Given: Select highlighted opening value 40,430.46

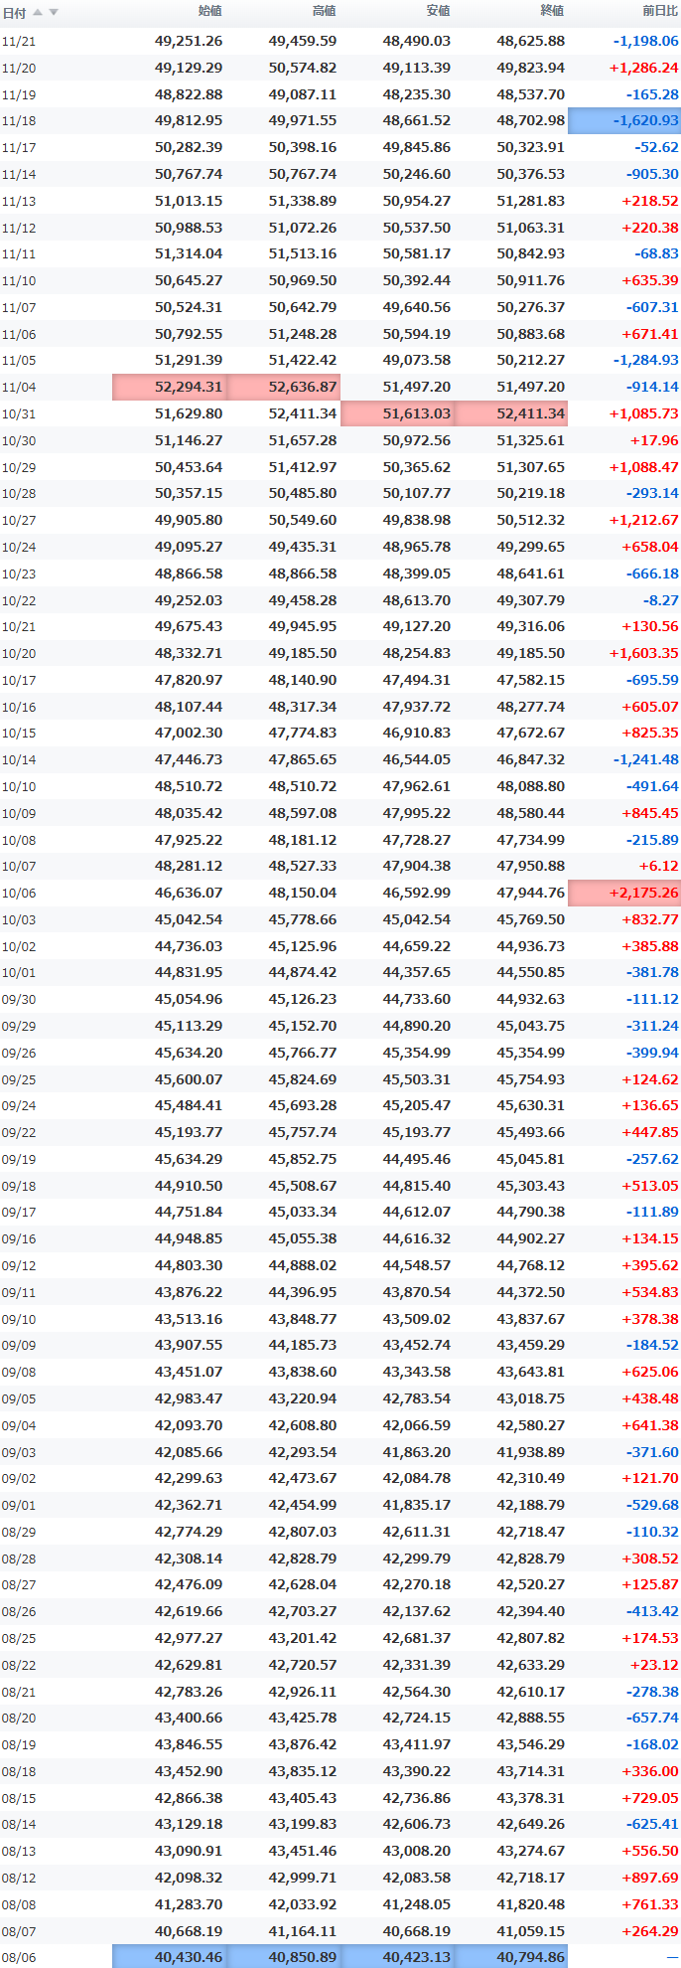Looking at the screenshot, I should click(170, 1957).
